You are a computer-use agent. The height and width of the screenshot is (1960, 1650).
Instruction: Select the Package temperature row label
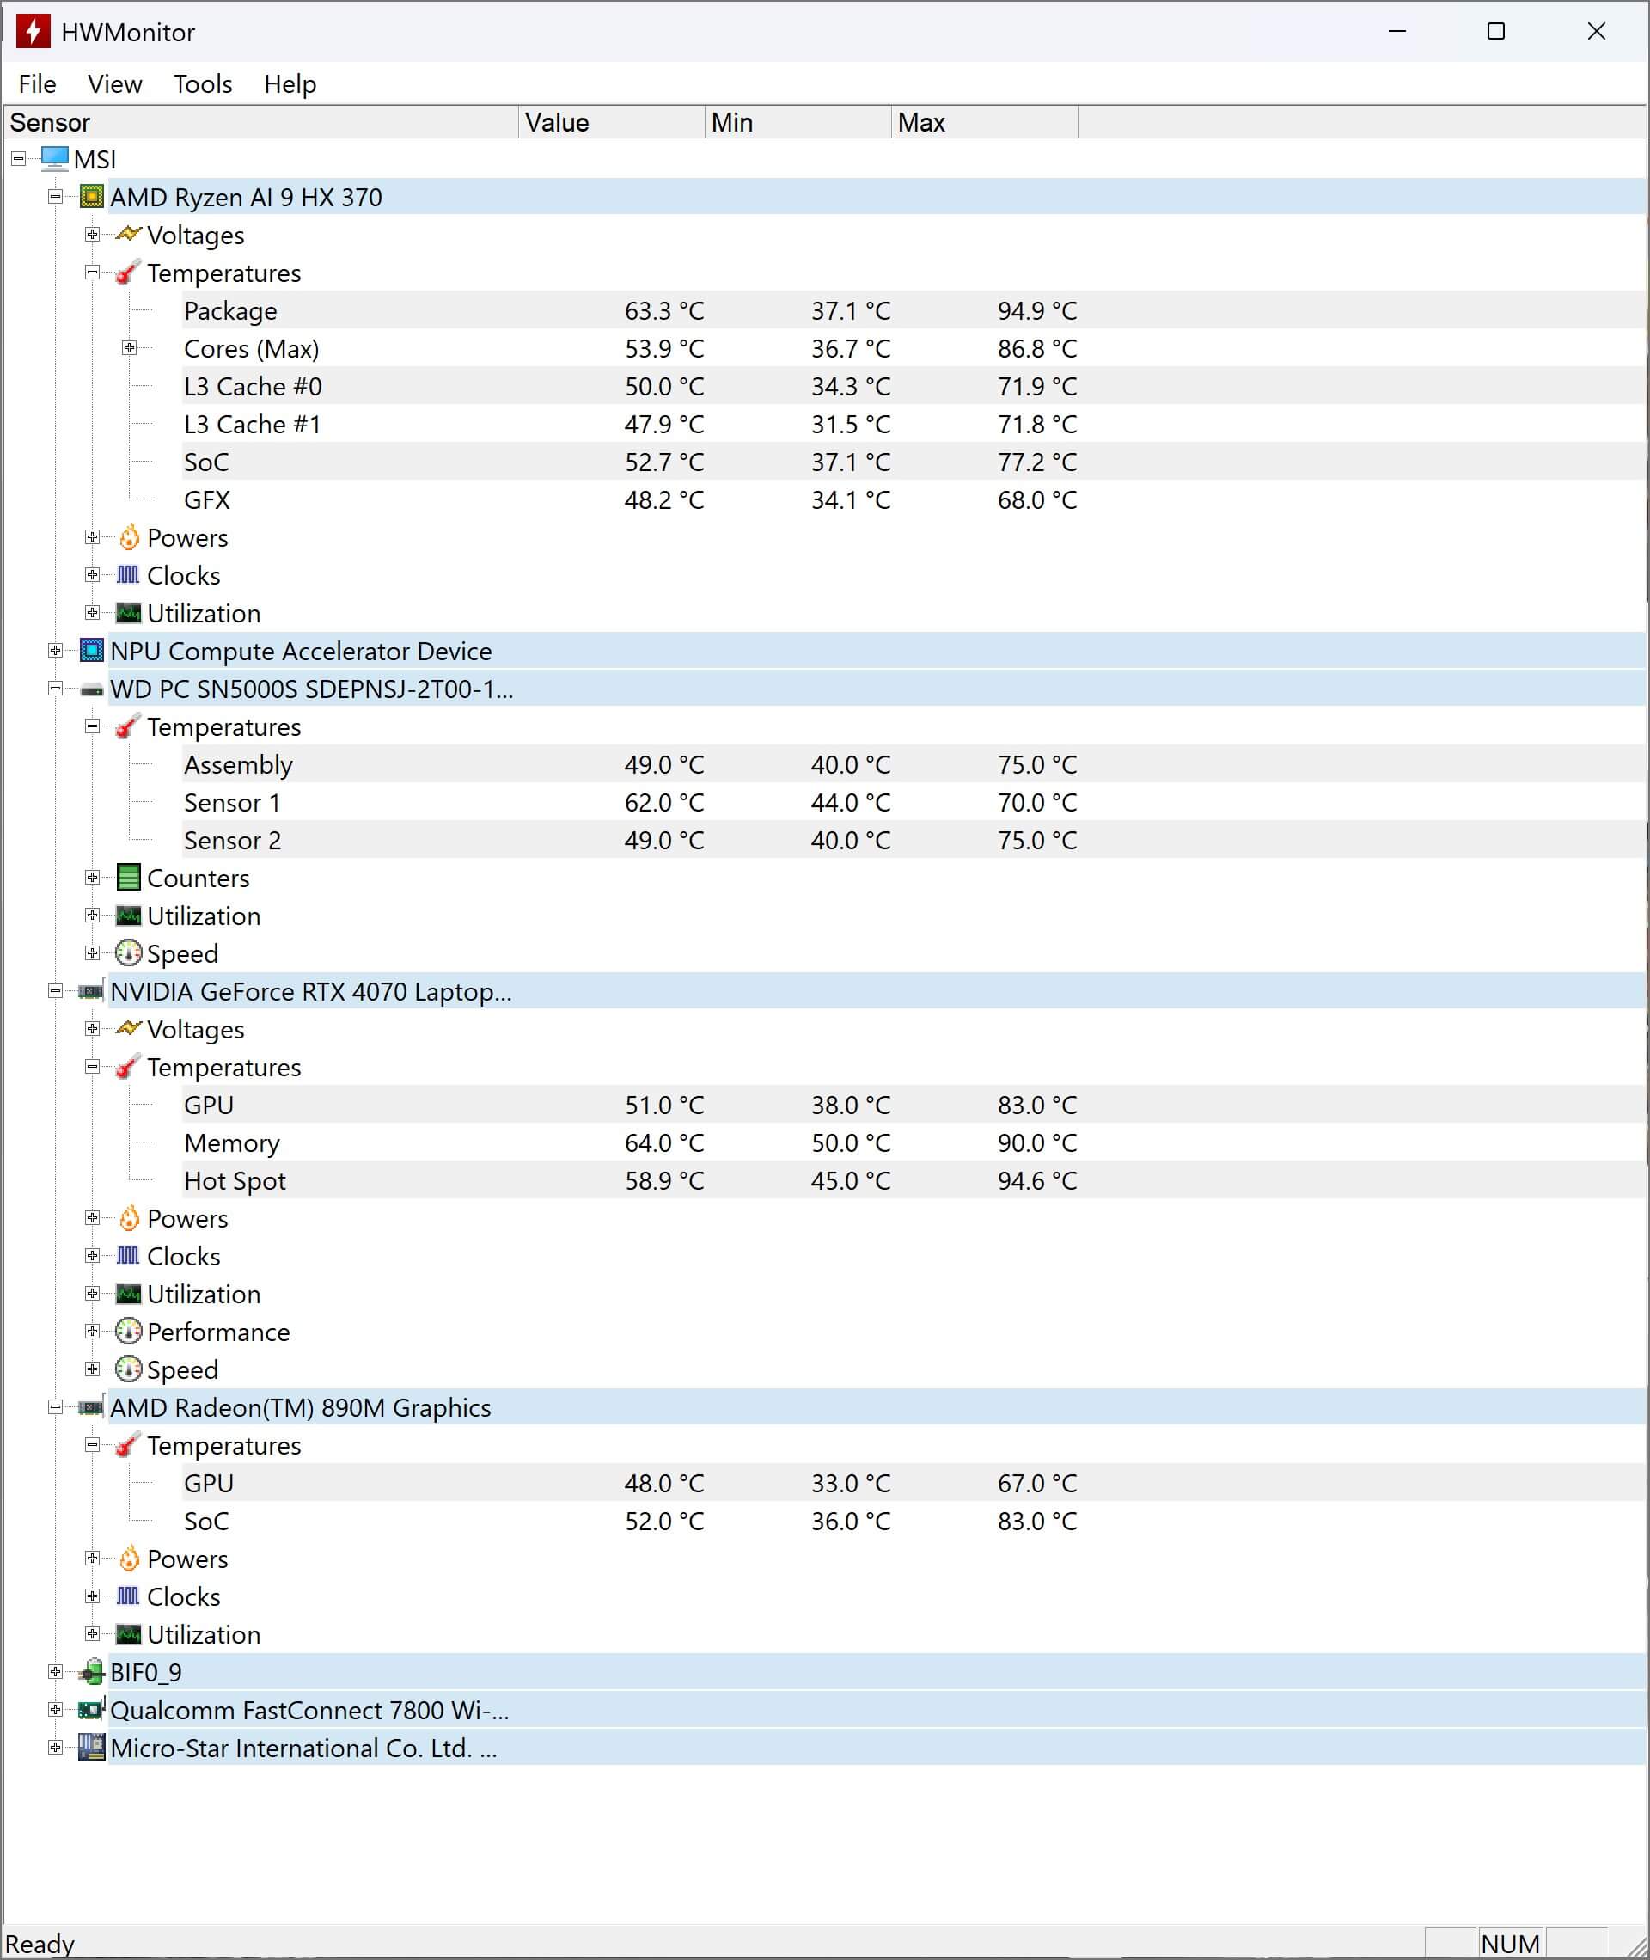230,310
